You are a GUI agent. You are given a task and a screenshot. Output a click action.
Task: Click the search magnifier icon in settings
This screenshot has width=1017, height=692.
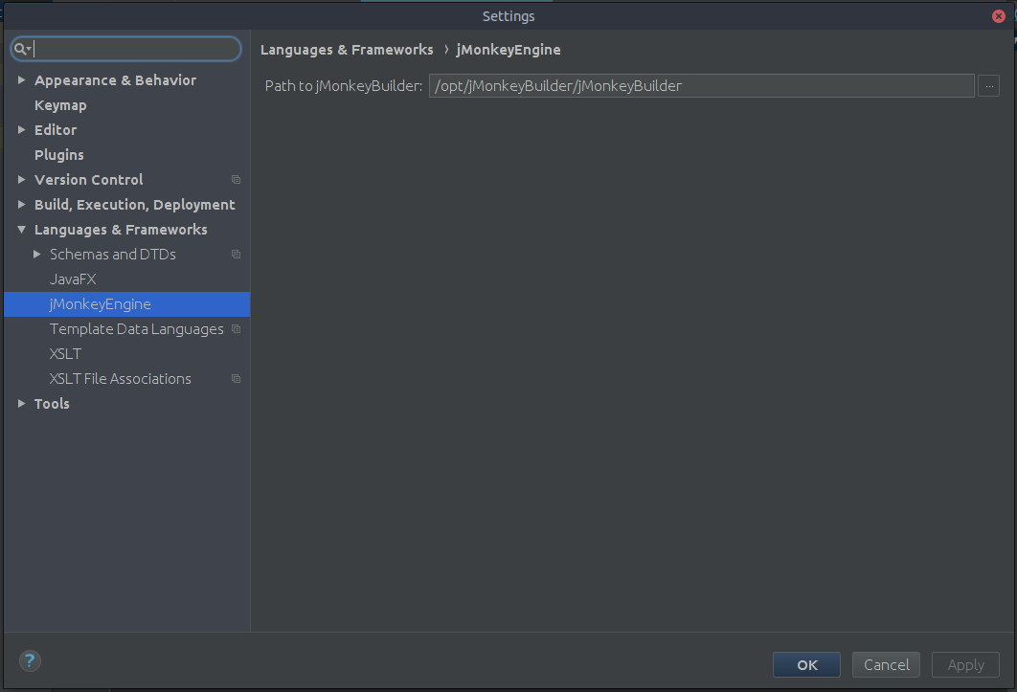click(x=21, y=49)
